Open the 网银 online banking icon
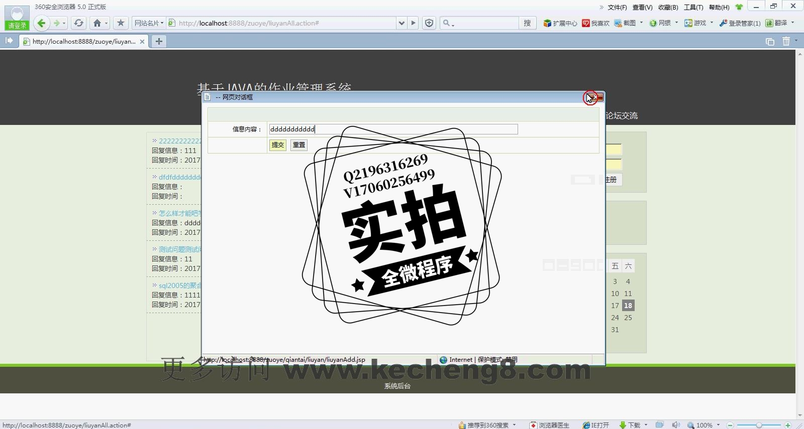The image size is (804, 429). pos(660,23)
